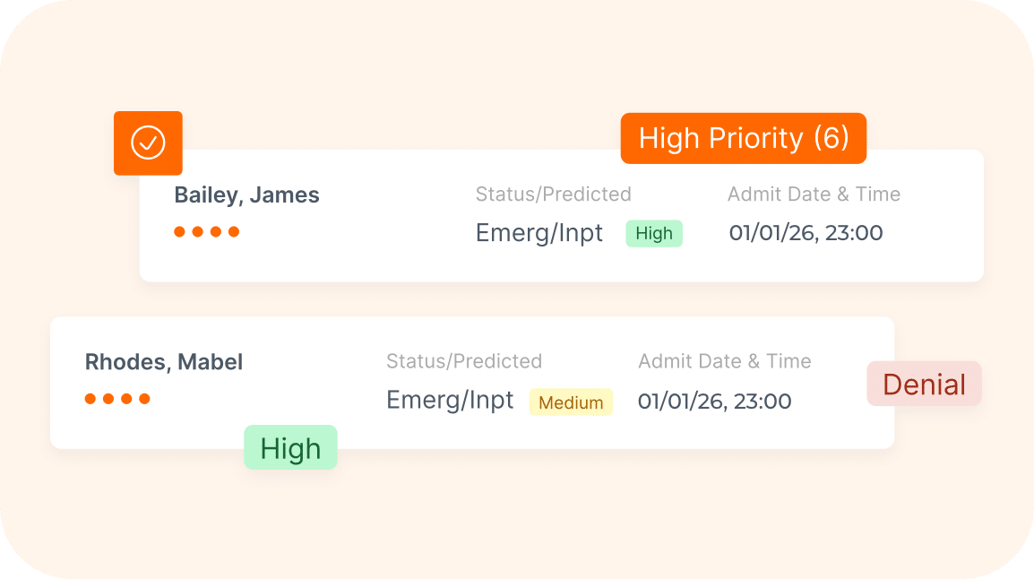Click Emerg/Inpt status in Bailey row

(539, 233)
